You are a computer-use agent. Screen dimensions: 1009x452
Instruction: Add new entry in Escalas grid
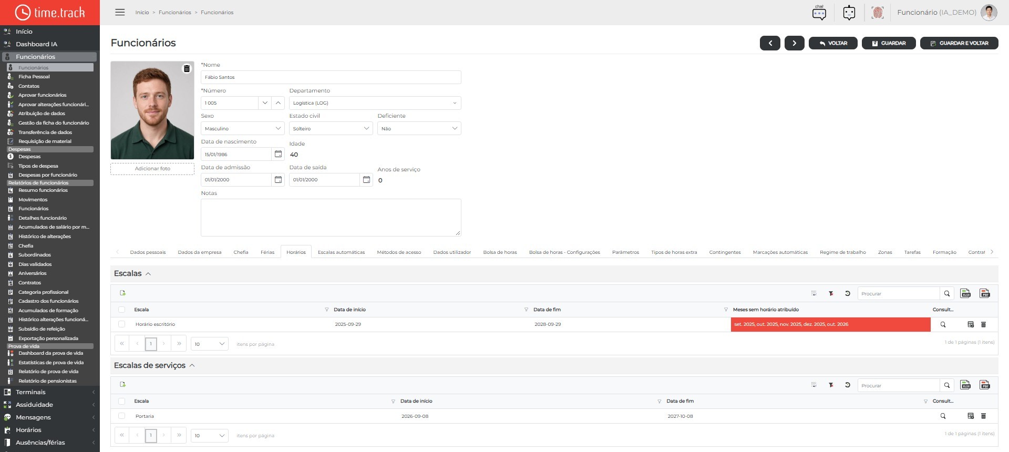(122, 293)
